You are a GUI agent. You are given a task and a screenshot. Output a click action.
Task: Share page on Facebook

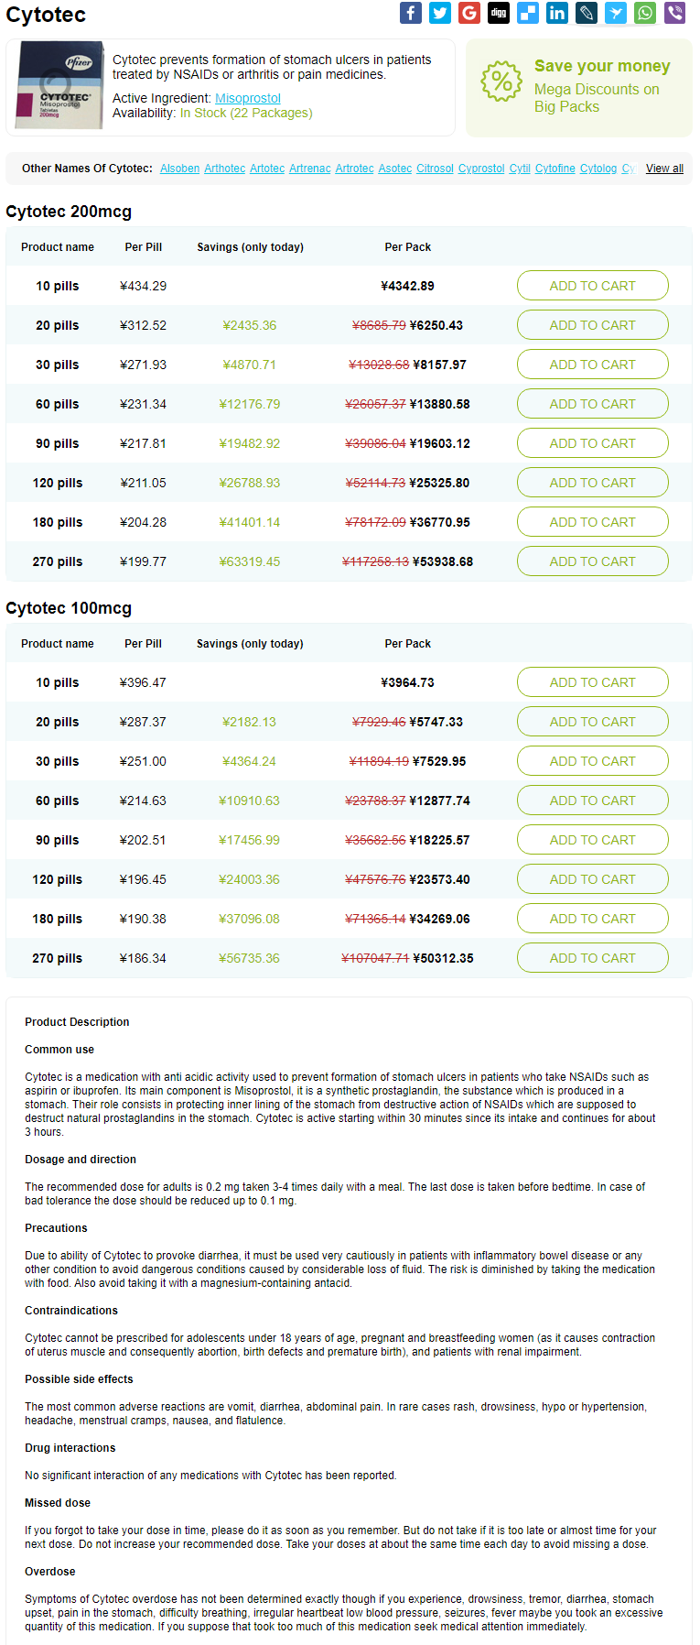coord(411,13)
